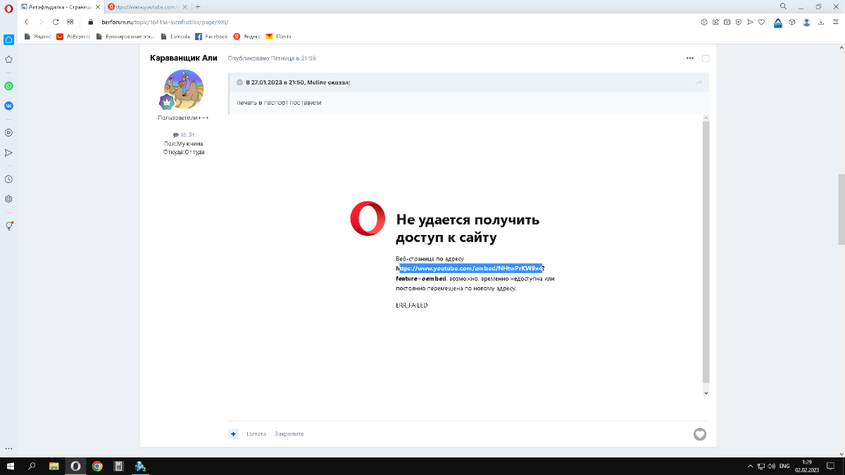This screenshot has width=845, height=475.
Task: Click the embedded frame's vertical scrollbar
Action: click(x=706, y=253)
